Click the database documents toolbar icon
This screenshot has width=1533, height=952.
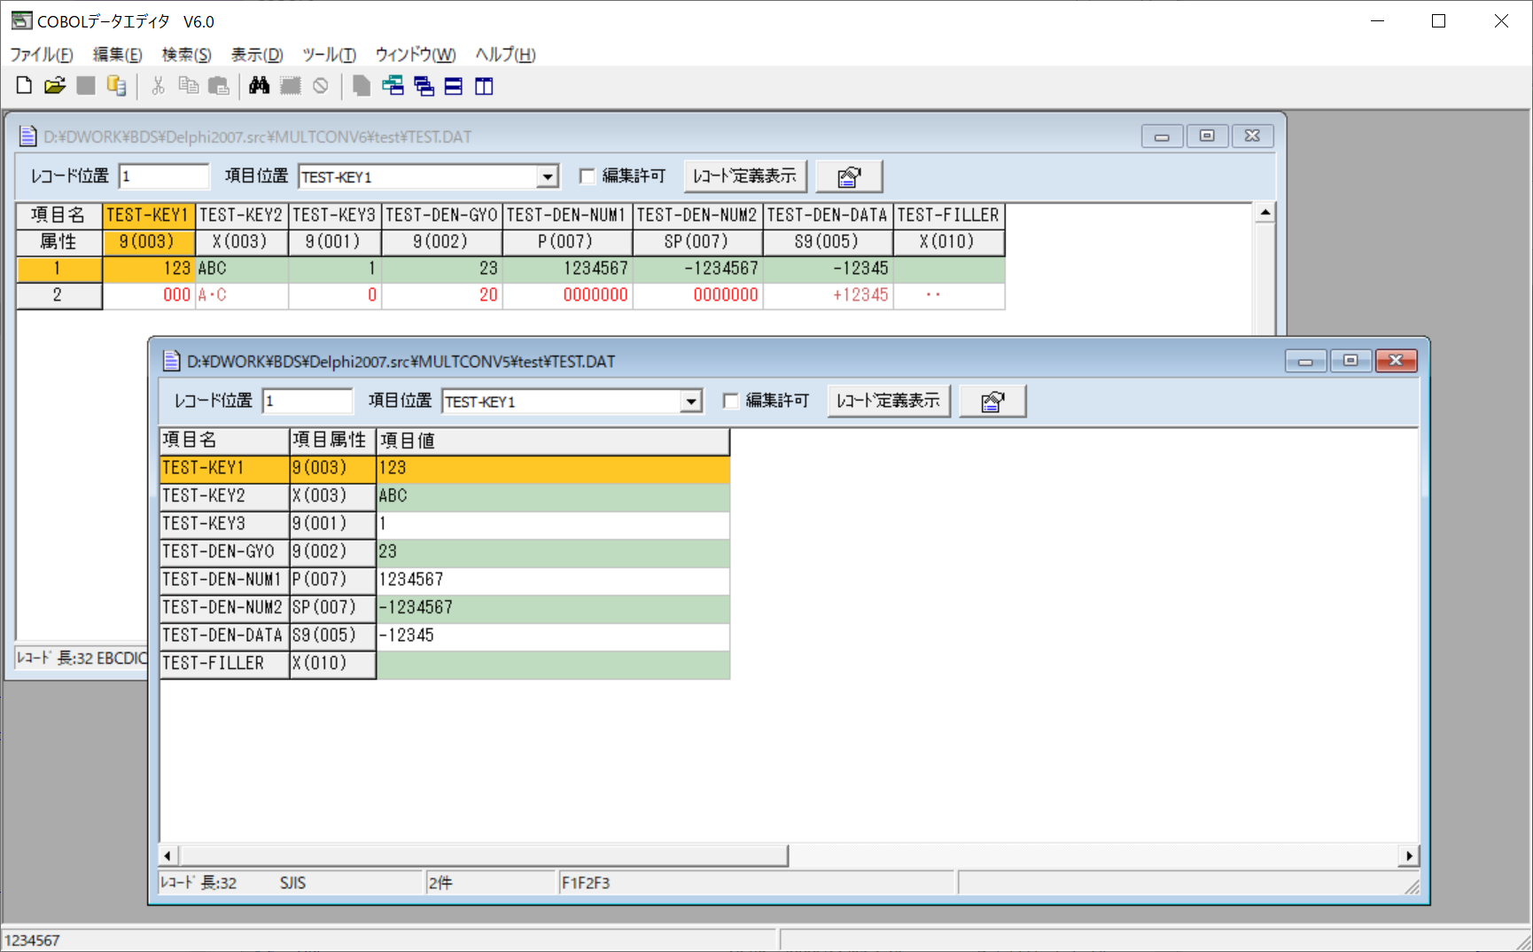click(x=116, y=85)
